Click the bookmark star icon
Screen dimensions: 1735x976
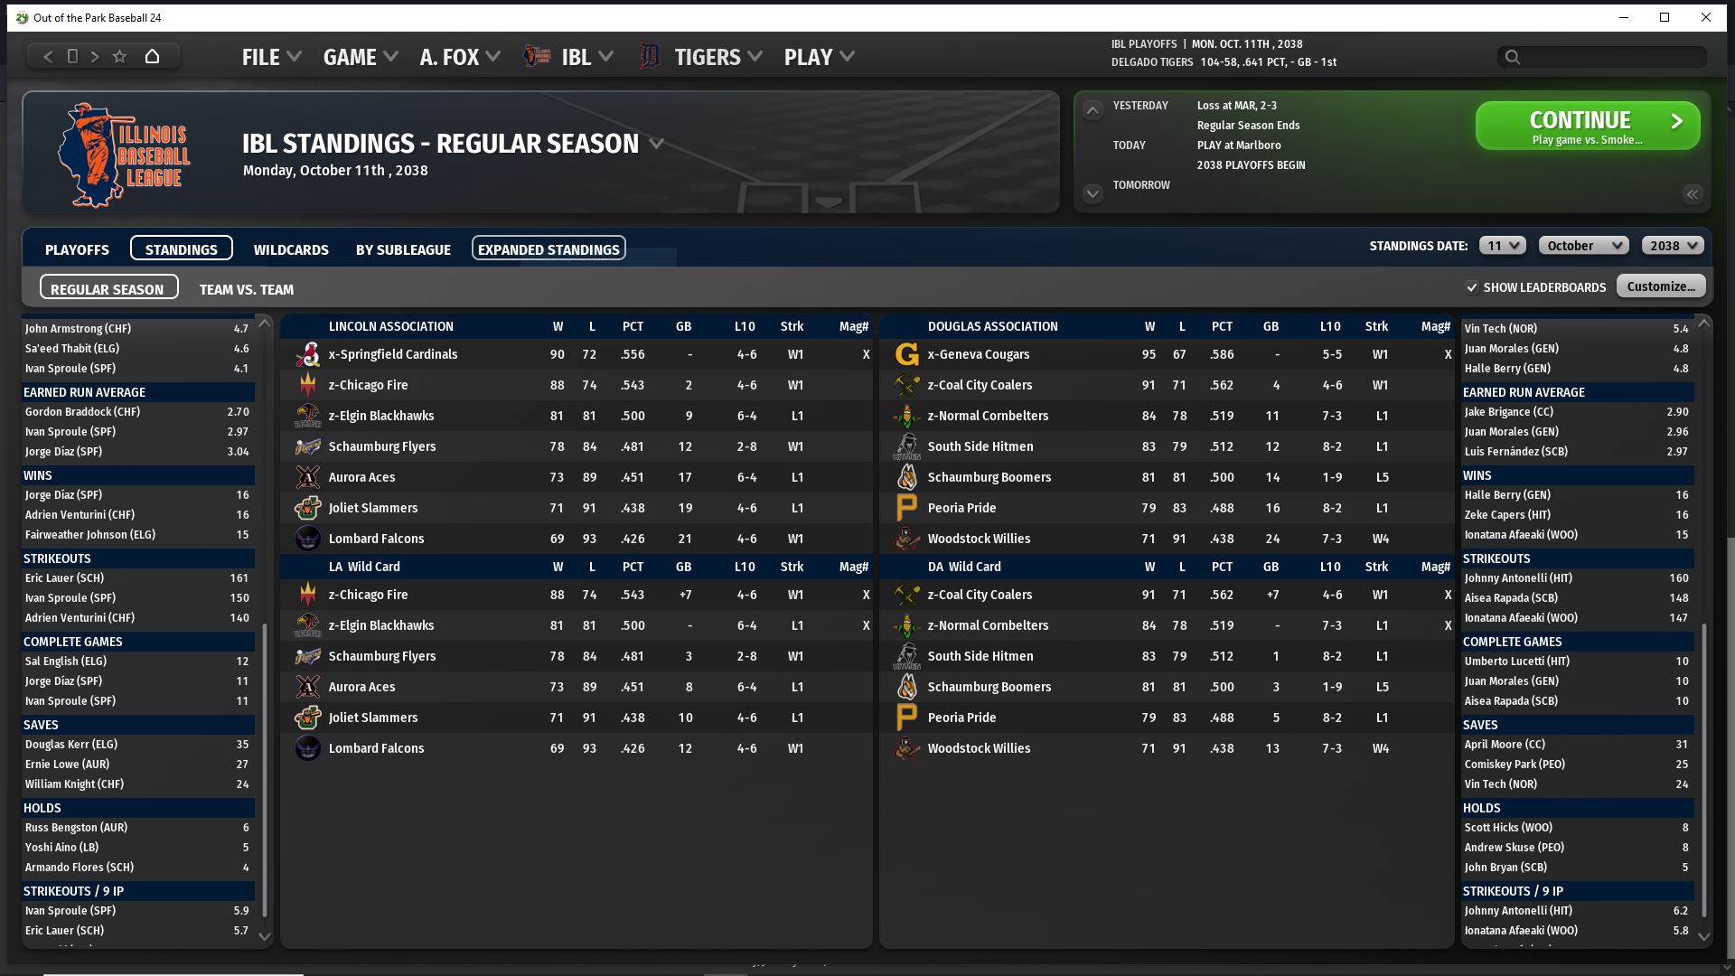coord(119,56)
